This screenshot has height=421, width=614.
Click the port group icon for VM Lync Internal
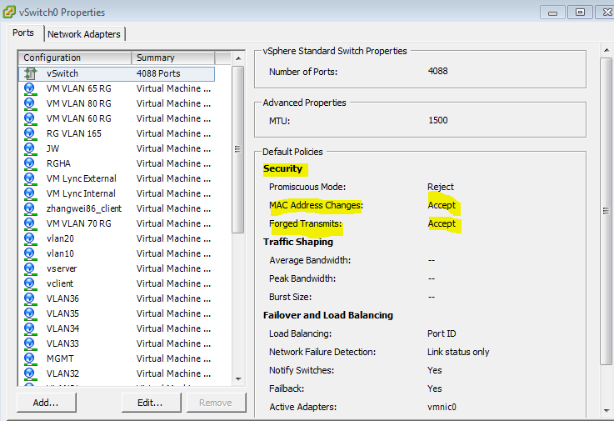(30, 193)
